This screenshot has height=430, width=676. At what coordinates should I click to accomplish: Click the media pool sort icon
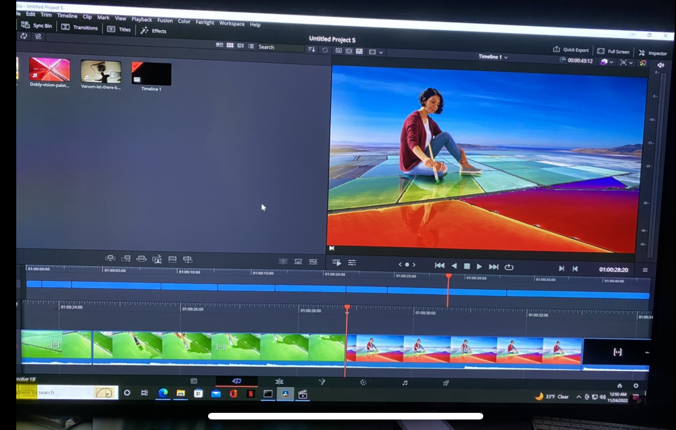pos(312,50)
